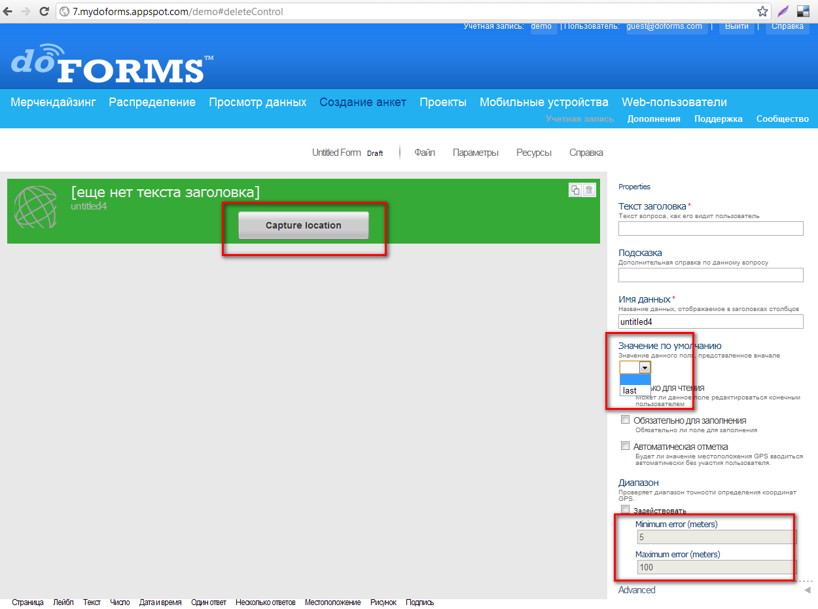
Task: Click the globe location icon
Action: pyautogui.click(x=35, y=208)
